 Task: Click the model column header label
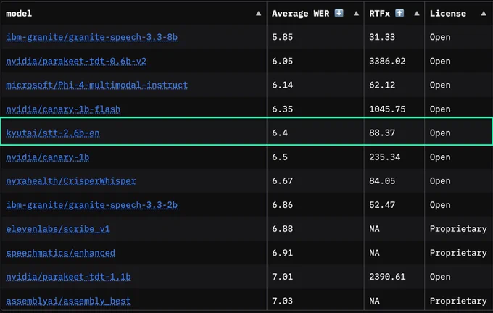click(x=19, y=14)
